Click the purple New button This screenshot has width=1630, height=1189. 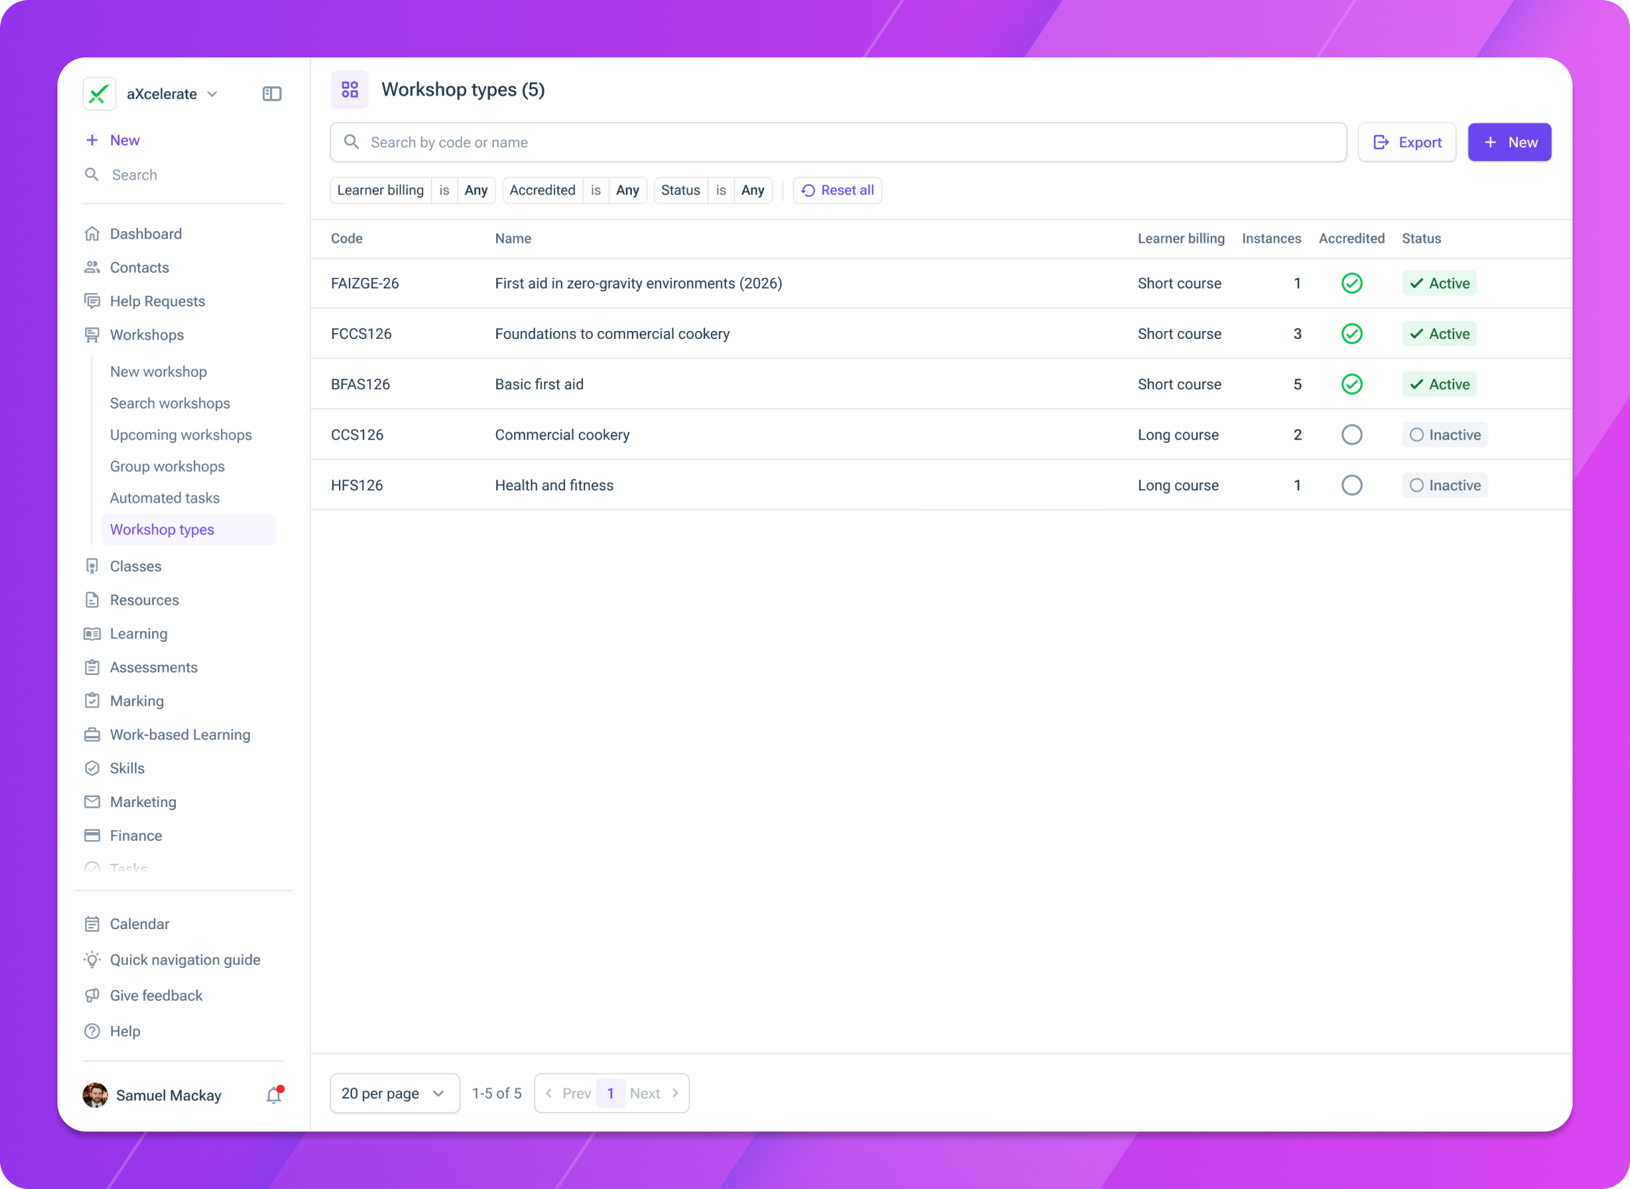pos(1509,142)
